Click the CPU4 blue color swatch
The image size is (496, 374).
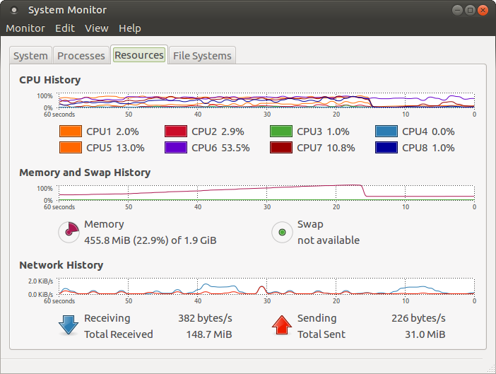click(386, 131)
